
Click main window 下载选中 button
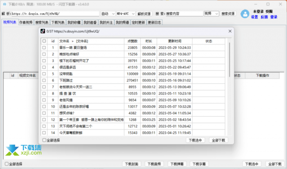tap(252, 164)
